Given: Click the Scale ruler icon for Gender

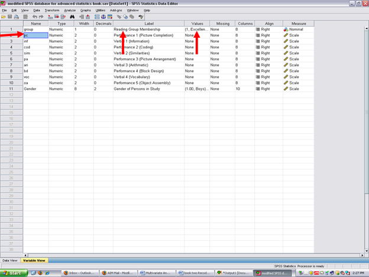Looking at the screenshot, I should 286,88.
